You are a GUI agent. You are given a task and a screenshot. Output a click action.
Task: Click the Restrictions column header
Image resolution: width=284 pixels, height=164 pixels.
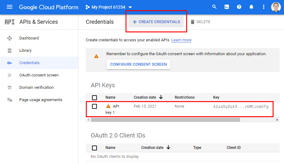pyautogui.click(x=185, y=97)
